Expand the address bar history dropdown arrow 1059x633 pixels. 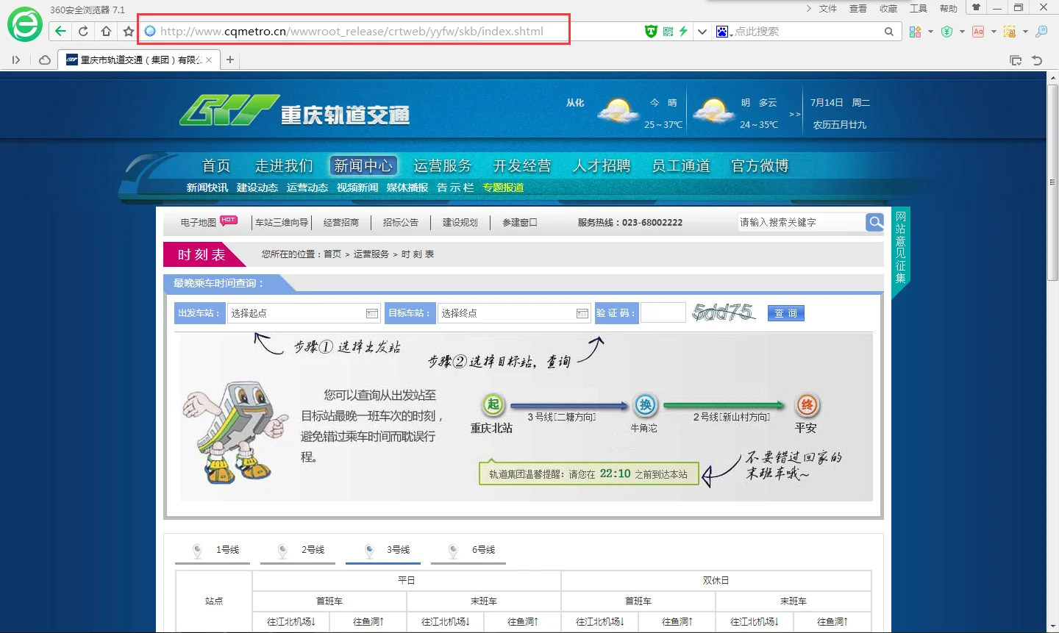(702, 31)
